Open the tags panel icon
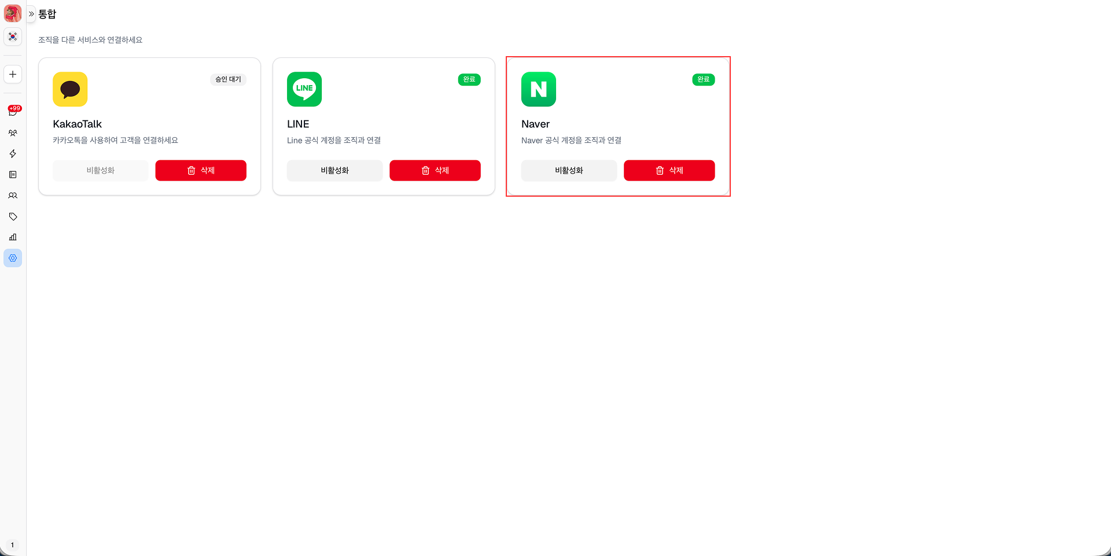The image size is (1111, 556). click(x=13, y=216)
